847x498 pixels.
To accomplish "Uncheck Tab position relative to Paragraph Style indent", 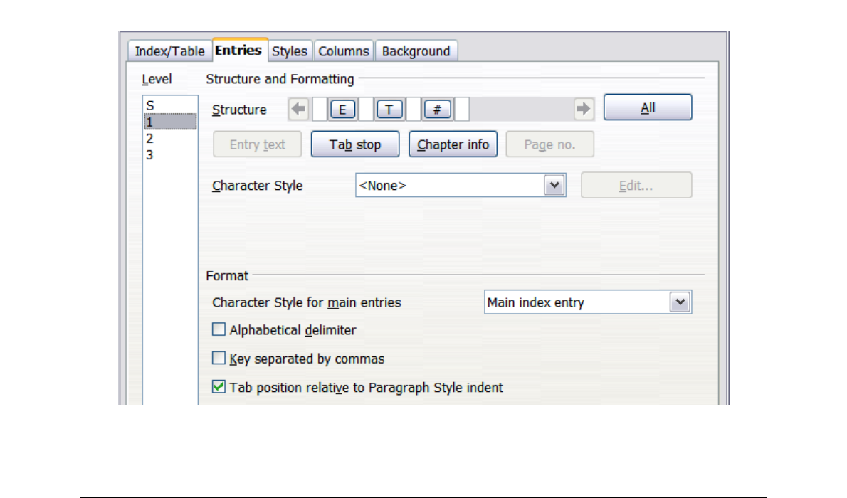I will point(219,388).
